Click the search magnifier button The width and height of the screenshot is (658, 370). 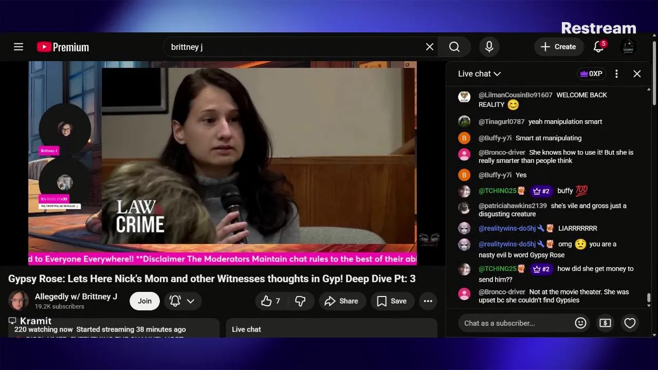(454, 47)
